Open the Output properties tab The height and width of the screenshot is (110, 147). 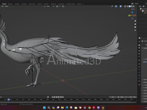click(x=139, y=48)
